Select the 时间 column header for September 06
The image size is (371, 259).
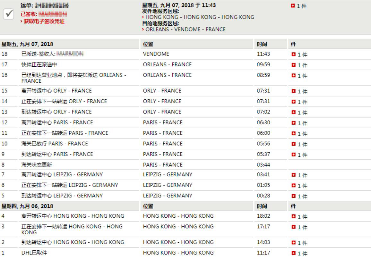click(262, 206)
